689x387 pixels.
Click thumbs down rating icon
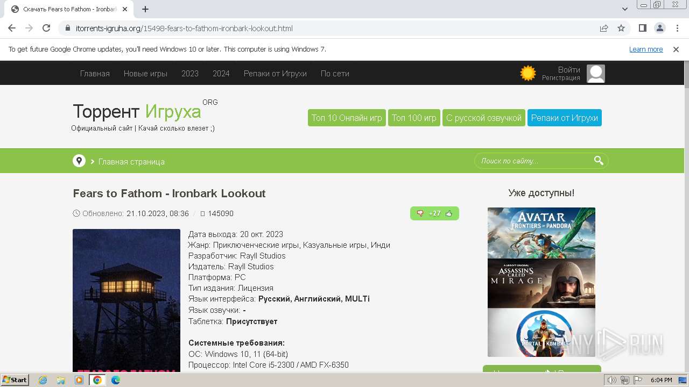coord(420,213)
